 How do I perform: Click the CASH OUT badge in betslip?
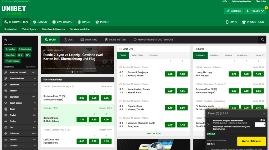coord(211,134)
